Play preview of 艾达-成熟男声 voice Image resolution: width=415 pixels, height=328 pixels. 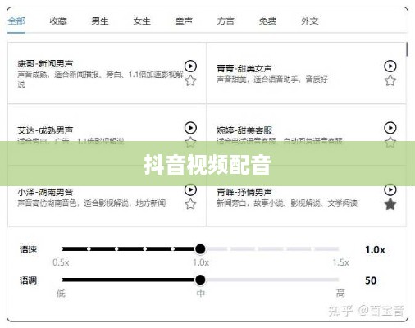tap(190, 128)
